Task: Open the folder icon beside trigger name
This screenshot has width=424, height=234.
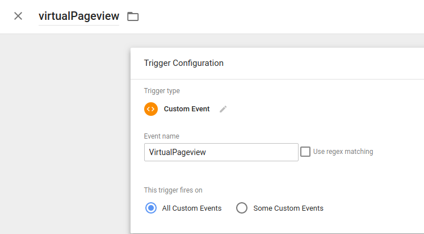Action: [x=133, y=16]
